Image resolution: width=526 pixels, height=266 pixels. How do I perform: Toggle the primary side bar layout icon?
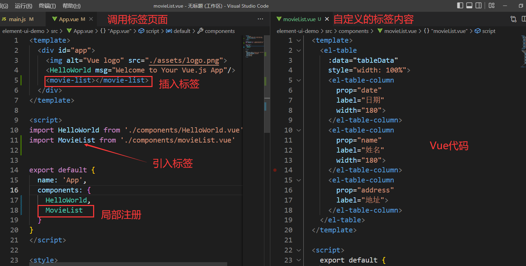tap(460, 6)
